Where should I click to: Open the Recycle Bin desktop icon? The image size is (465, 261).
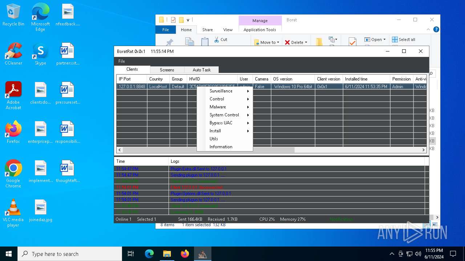pyautogui.click(x=13, y=15)
